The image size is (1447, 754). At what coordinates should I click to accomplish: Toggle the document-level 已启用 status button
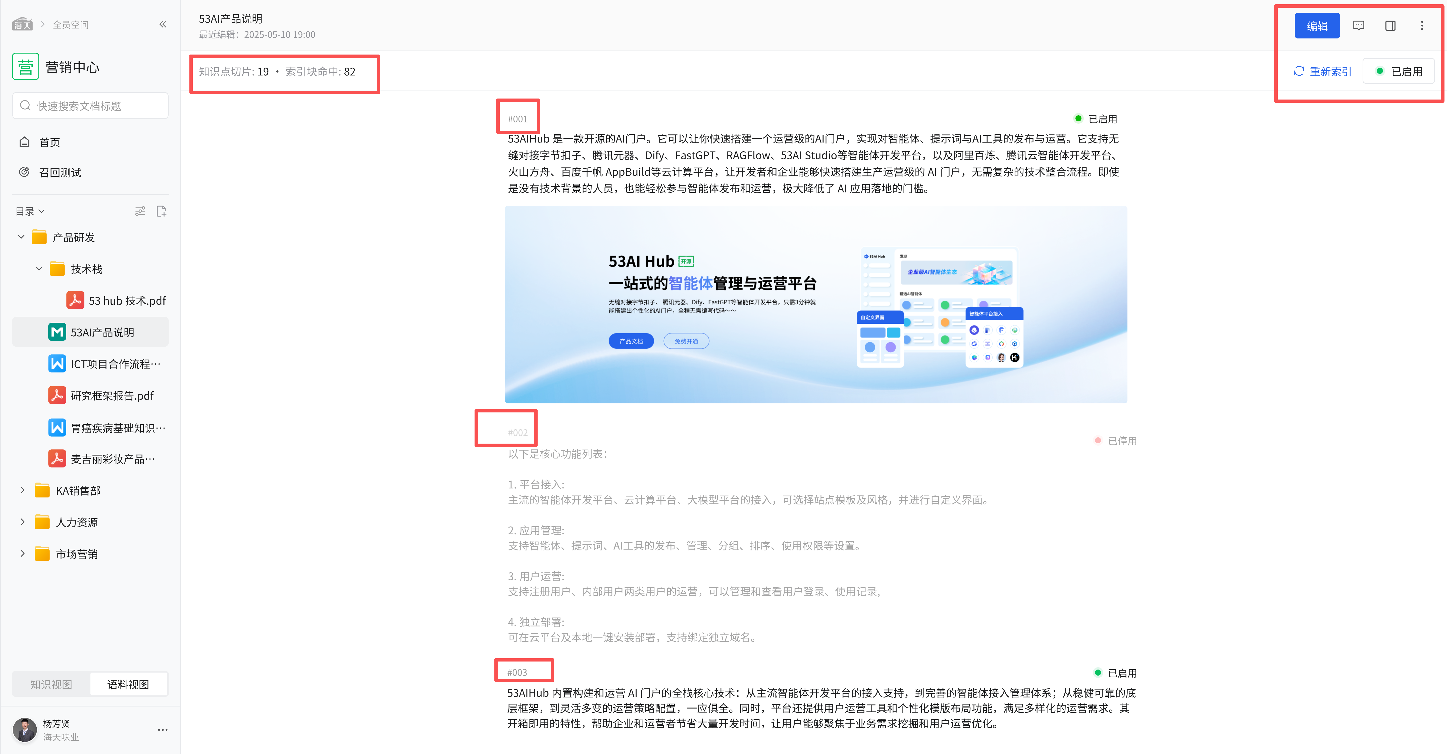click(x=1399, y=71)
